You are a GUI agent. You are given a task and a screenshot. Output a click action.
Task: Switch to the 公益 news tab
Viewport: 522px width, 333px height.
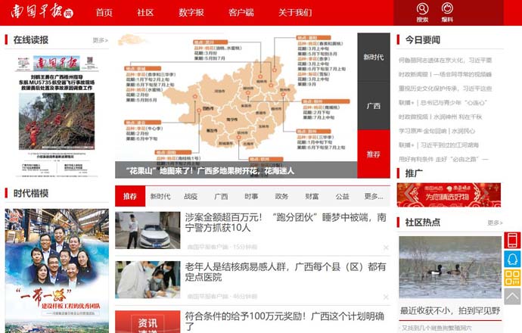(342, 197)
